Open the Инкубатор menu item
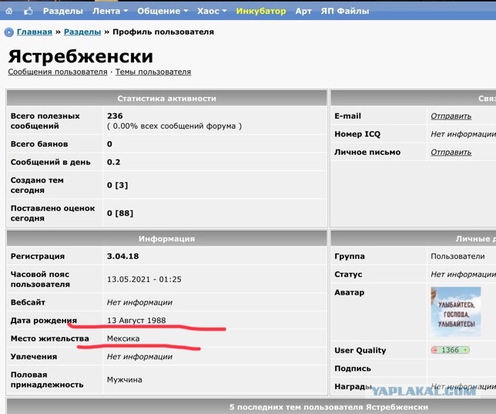Image resolution: width=496 pixels, height=414 pixels. [x=261, y=11]
